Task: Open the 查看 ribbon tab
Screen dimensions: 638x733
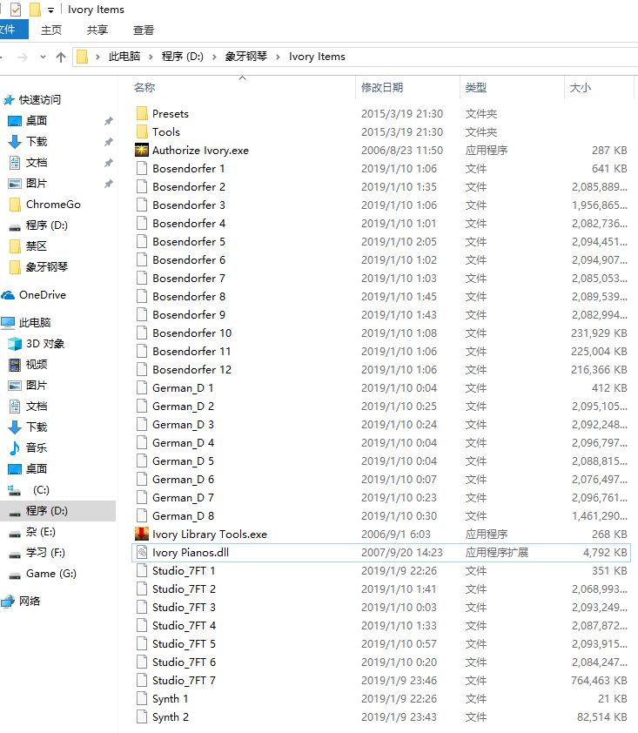Action: point(143,30)
